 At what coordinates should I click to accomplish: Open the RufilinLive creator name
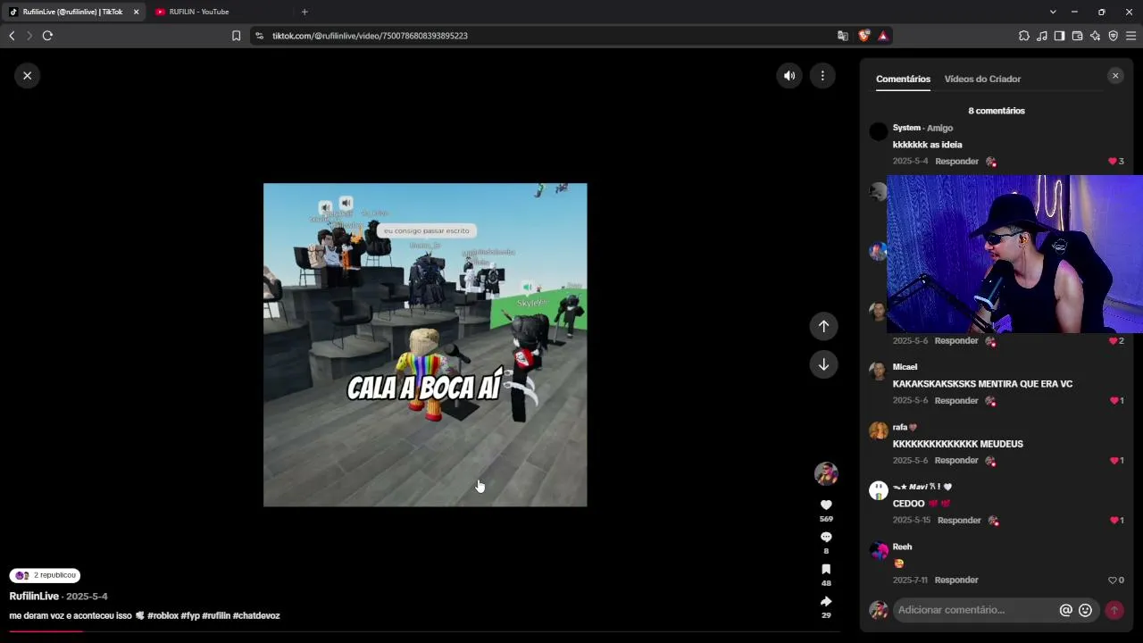click(x=34, y=597)
